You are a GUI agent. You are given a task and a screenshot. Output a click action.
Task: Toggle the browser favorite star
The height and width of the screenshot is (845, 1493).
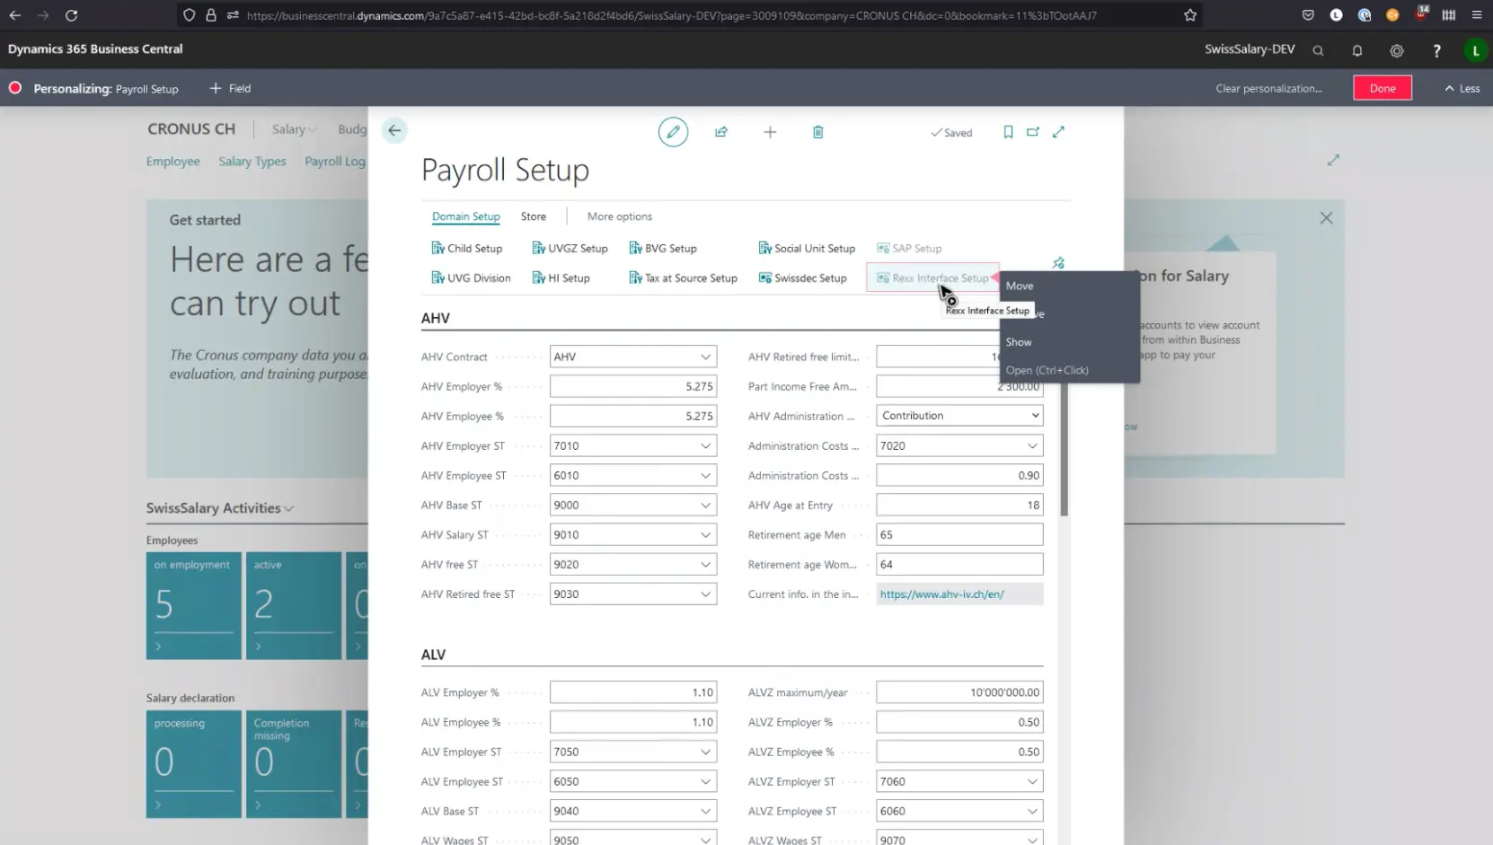point(1189,15)
